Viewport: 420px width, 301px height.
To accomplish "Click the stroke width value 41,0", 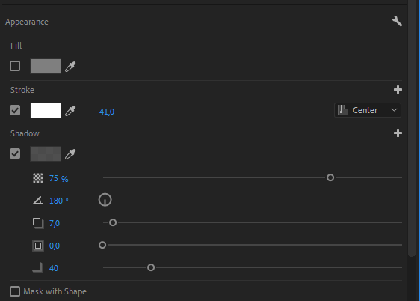I will [x=107, y=112].
